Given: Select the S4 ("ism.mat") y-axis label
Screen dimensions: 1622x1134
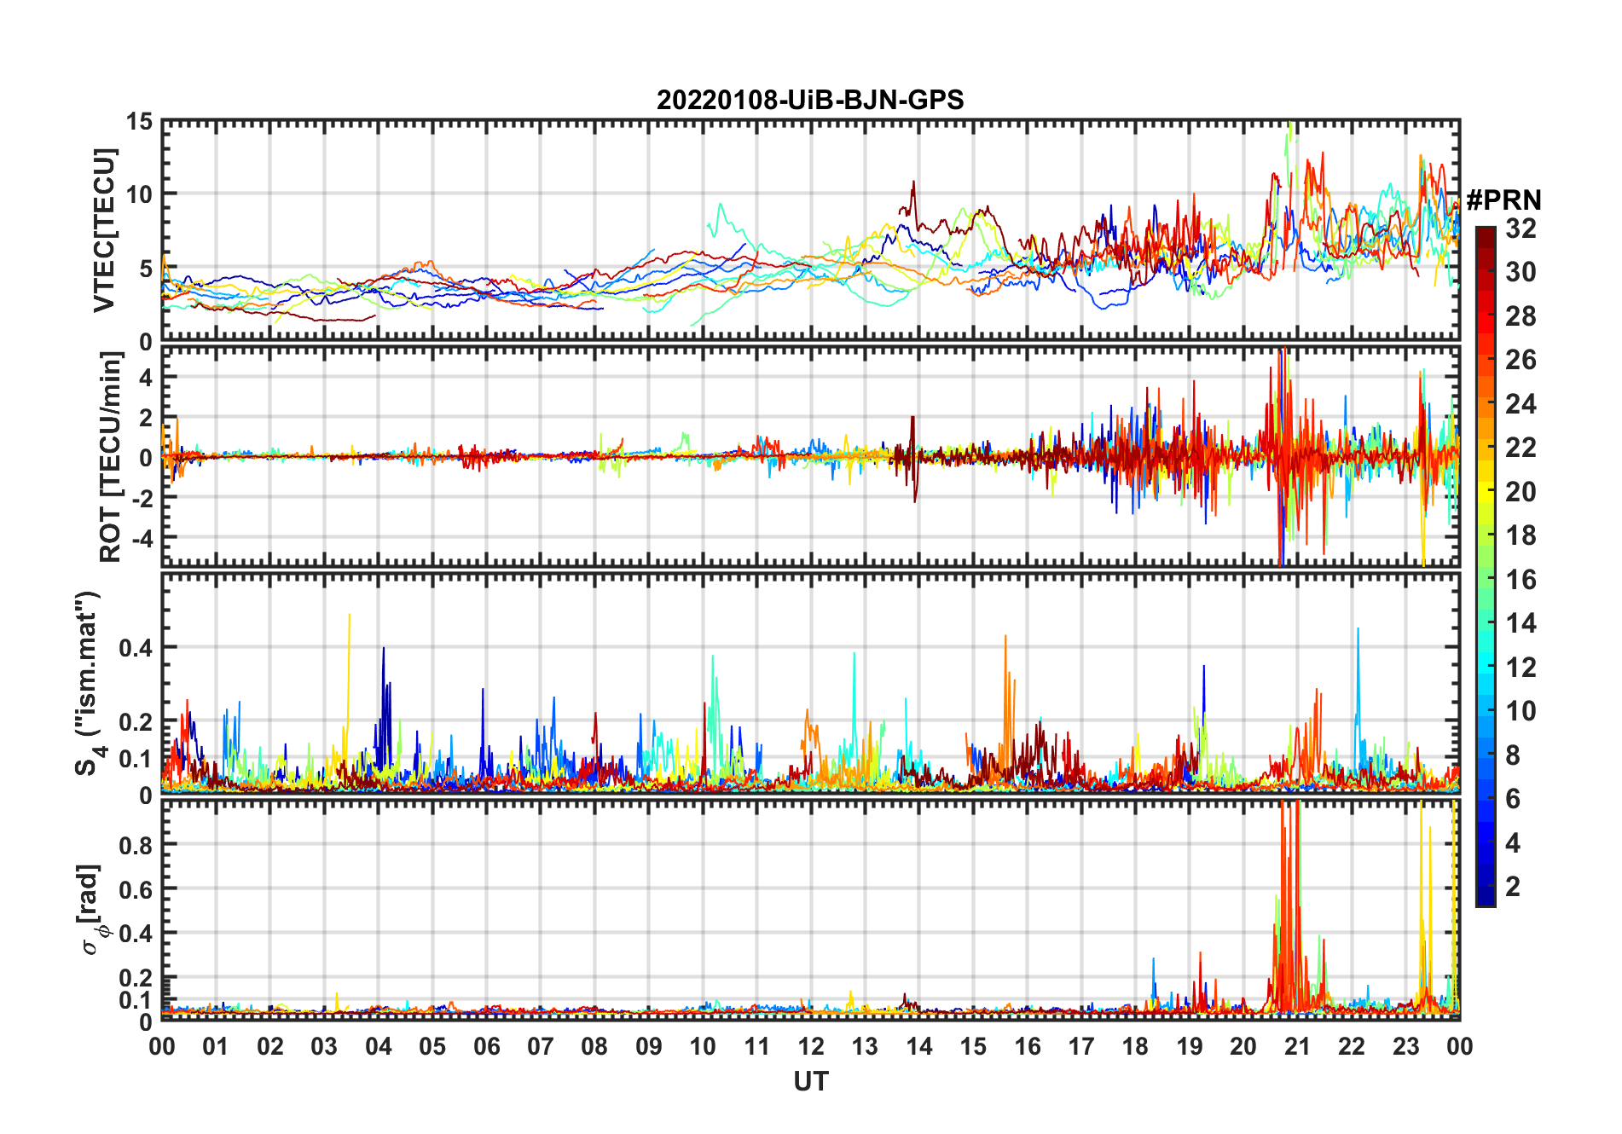Looking at the screenshot, I should 88,683.
